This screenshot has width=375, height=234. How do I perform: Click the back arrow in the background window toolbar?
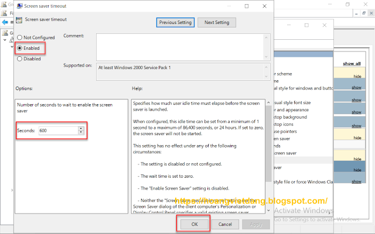click(x=5, y=22)
